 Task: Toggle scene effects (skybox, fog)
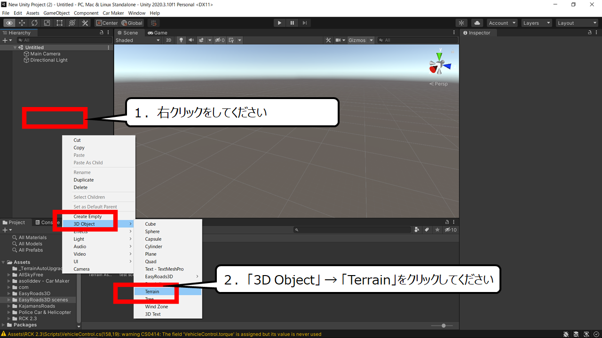click(201, 40)
